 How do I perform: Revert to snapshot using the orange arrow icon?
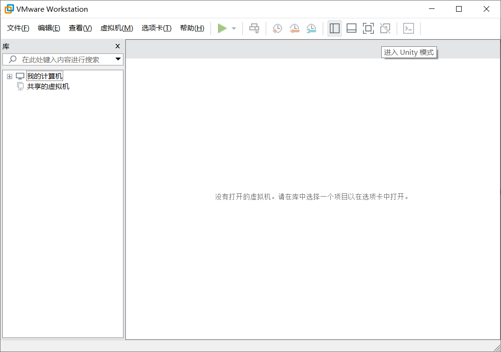point(294,29)
